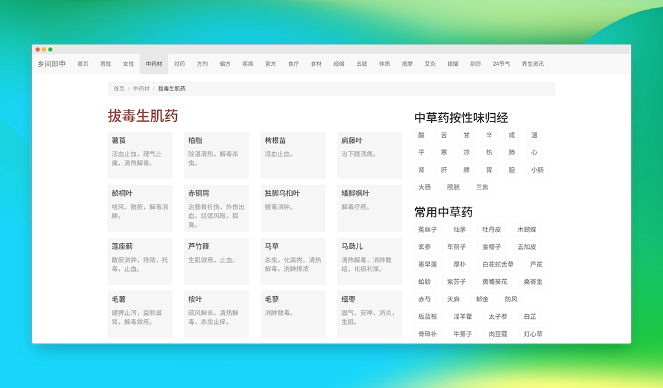Open the 白花蛇舌草 common herb tag

point(498,264)
